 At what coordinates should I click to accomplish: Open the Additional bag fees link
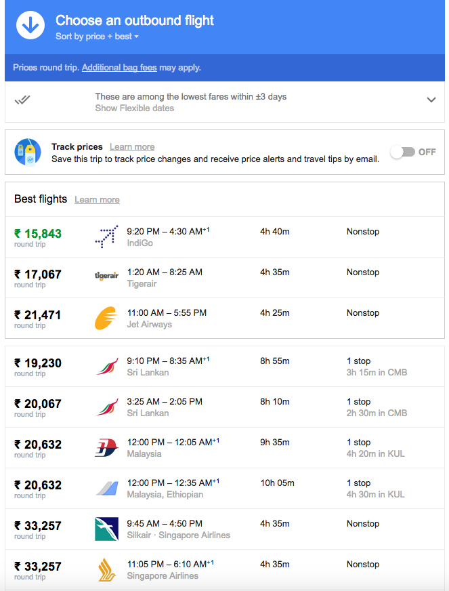point(119,68)
